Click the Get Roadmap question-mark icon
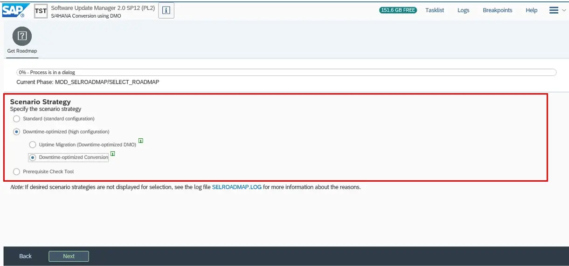This screenshot has width=569, height=266. tap(22, 36)
